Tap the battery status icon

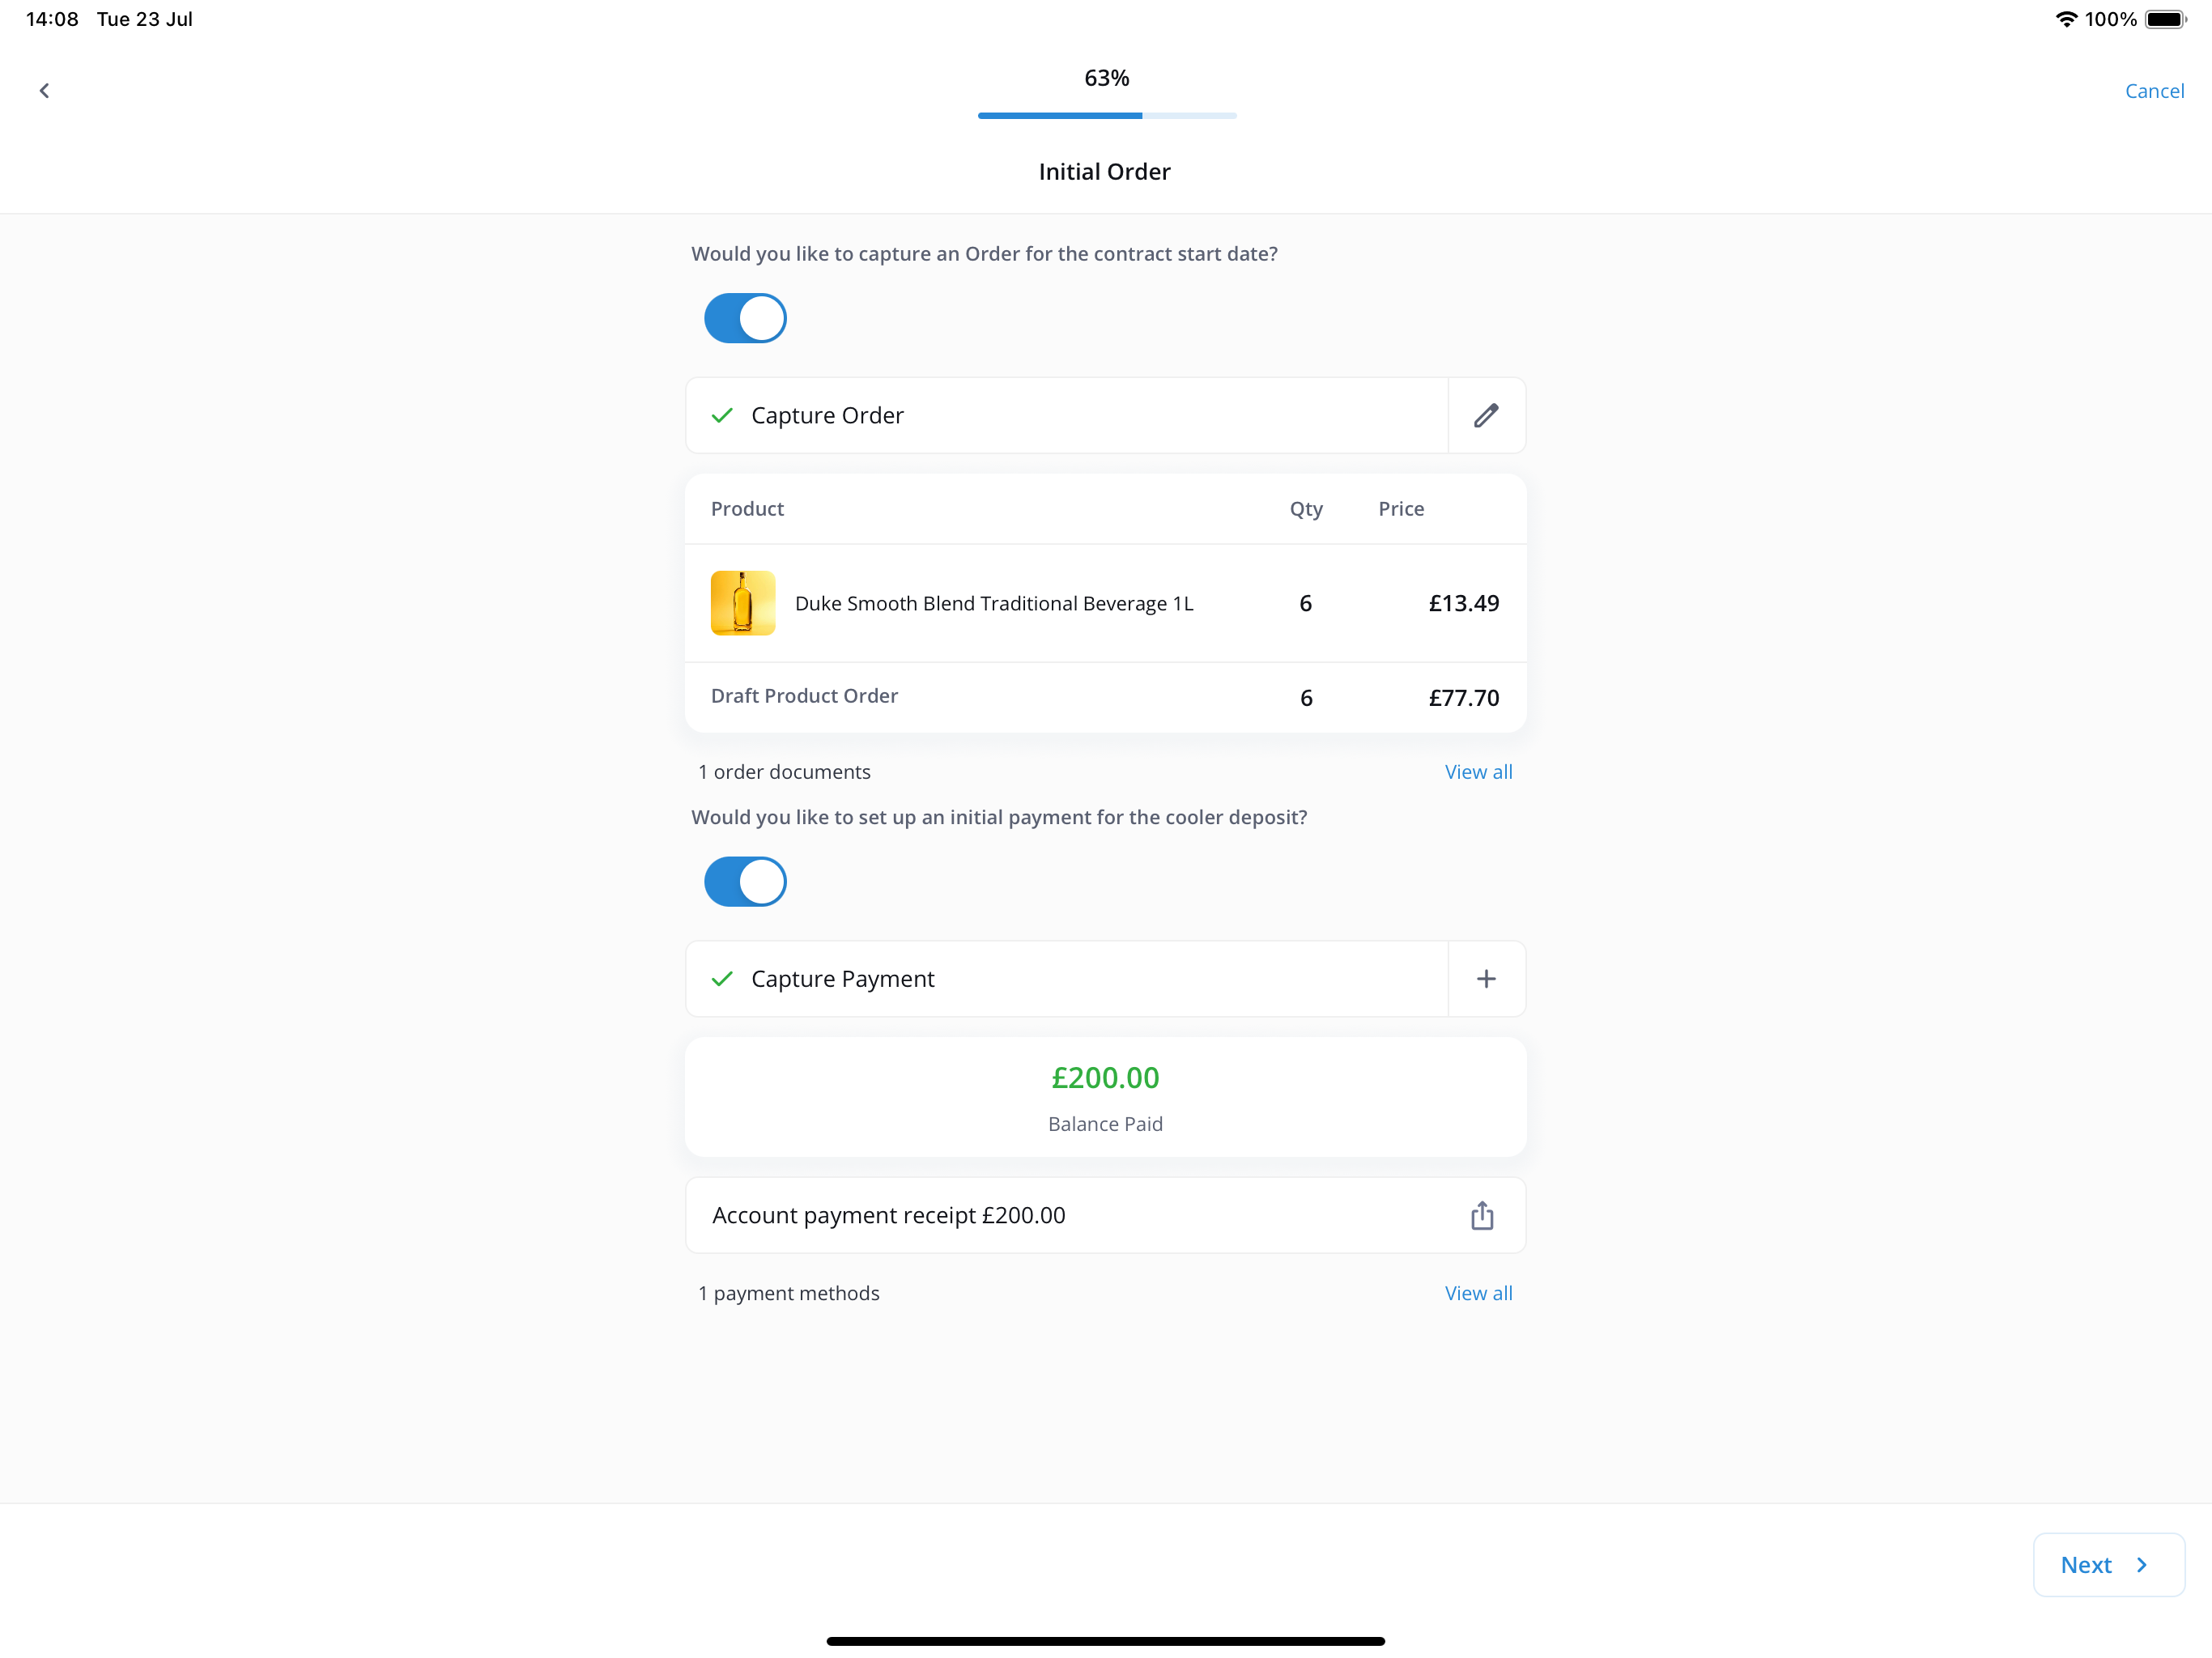(2166, 19)
